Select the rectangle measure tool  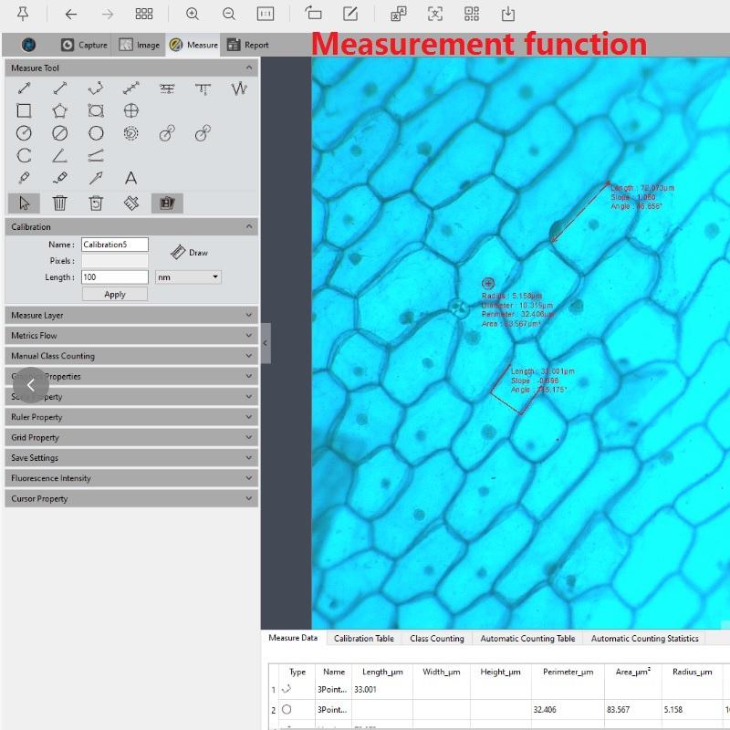(25, 110)
